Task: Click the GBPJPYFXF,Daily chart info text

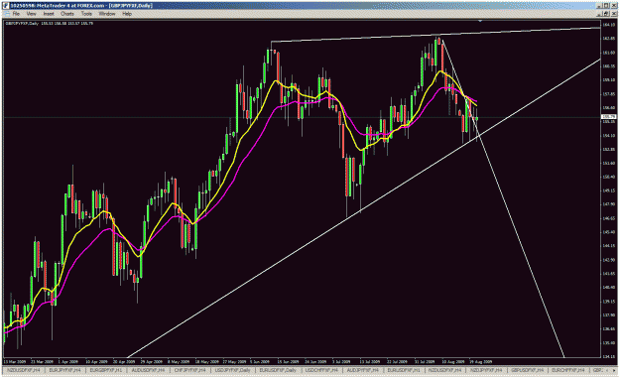Action: click(x=49, y=24)
